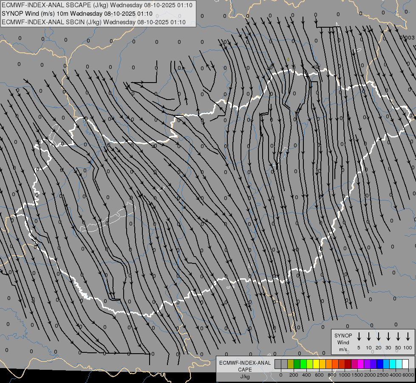Image resolution: width=416 pixels, height=383 pixels.
Task: Select the SYNOP Wind 10m title line
Action: (x=76, y=14)
